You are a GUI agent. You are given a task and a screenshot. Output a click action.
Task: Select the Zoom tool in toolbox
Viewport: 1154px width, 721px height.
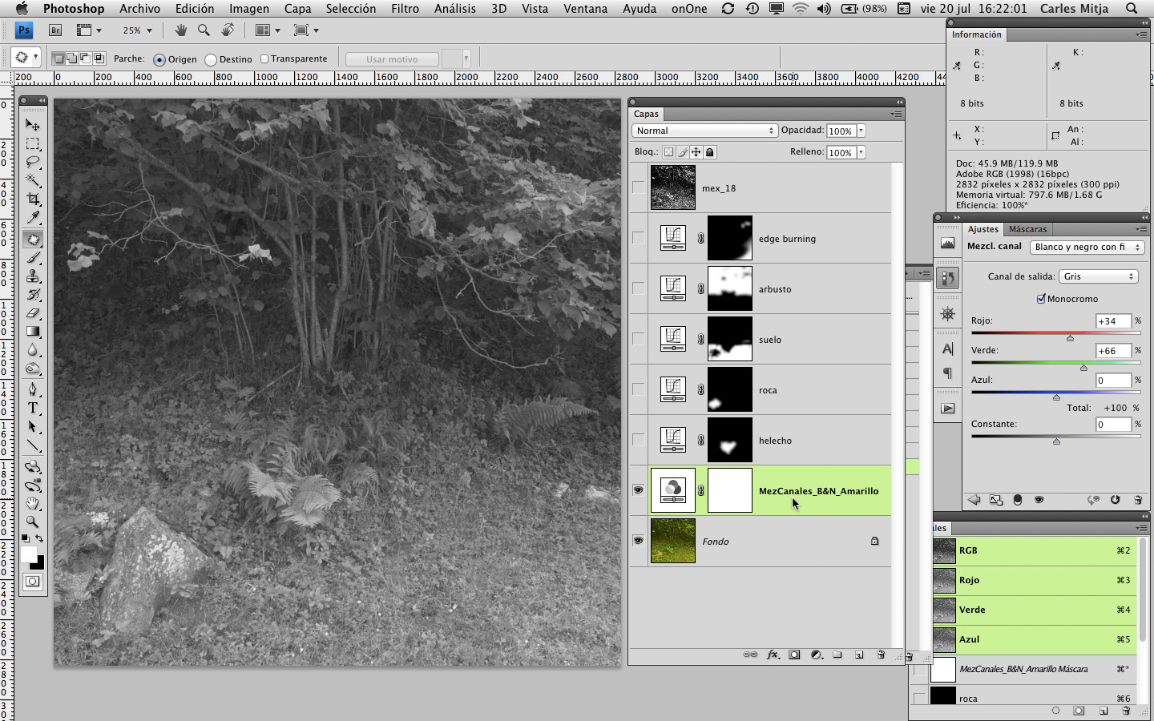pos(33,522)
